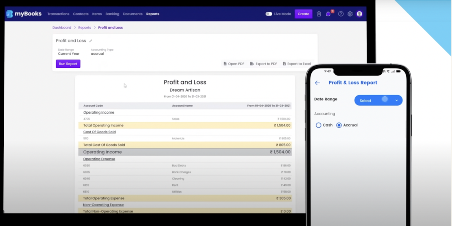The image size is (452, 226).
Task: Open the user profile avatar
Action: [359, 14]
